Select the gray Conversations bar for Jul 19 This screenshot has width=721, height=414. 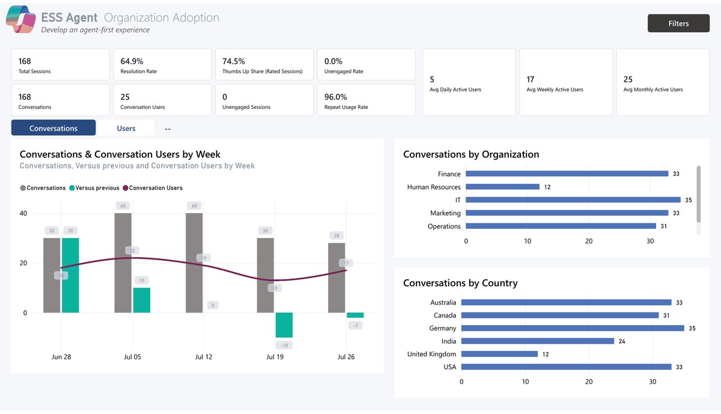point(266,275)
